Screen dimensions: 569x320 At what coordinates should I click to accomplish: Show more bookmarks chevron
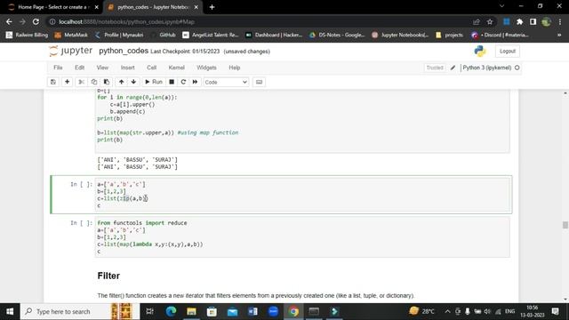point(559,35)
